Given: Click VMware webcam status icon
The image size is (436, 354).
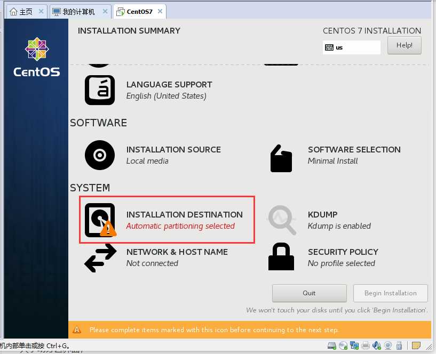Looking at the screenshot, I should point(388,345).
